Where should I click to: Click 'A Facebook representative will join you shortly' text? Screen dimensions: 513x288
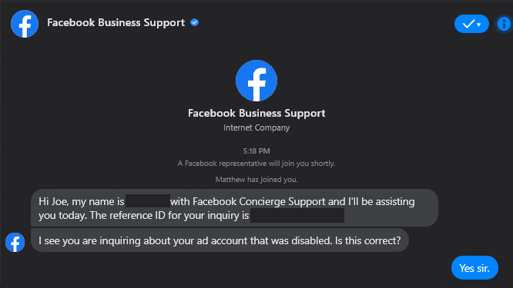[x=256, y=164]
